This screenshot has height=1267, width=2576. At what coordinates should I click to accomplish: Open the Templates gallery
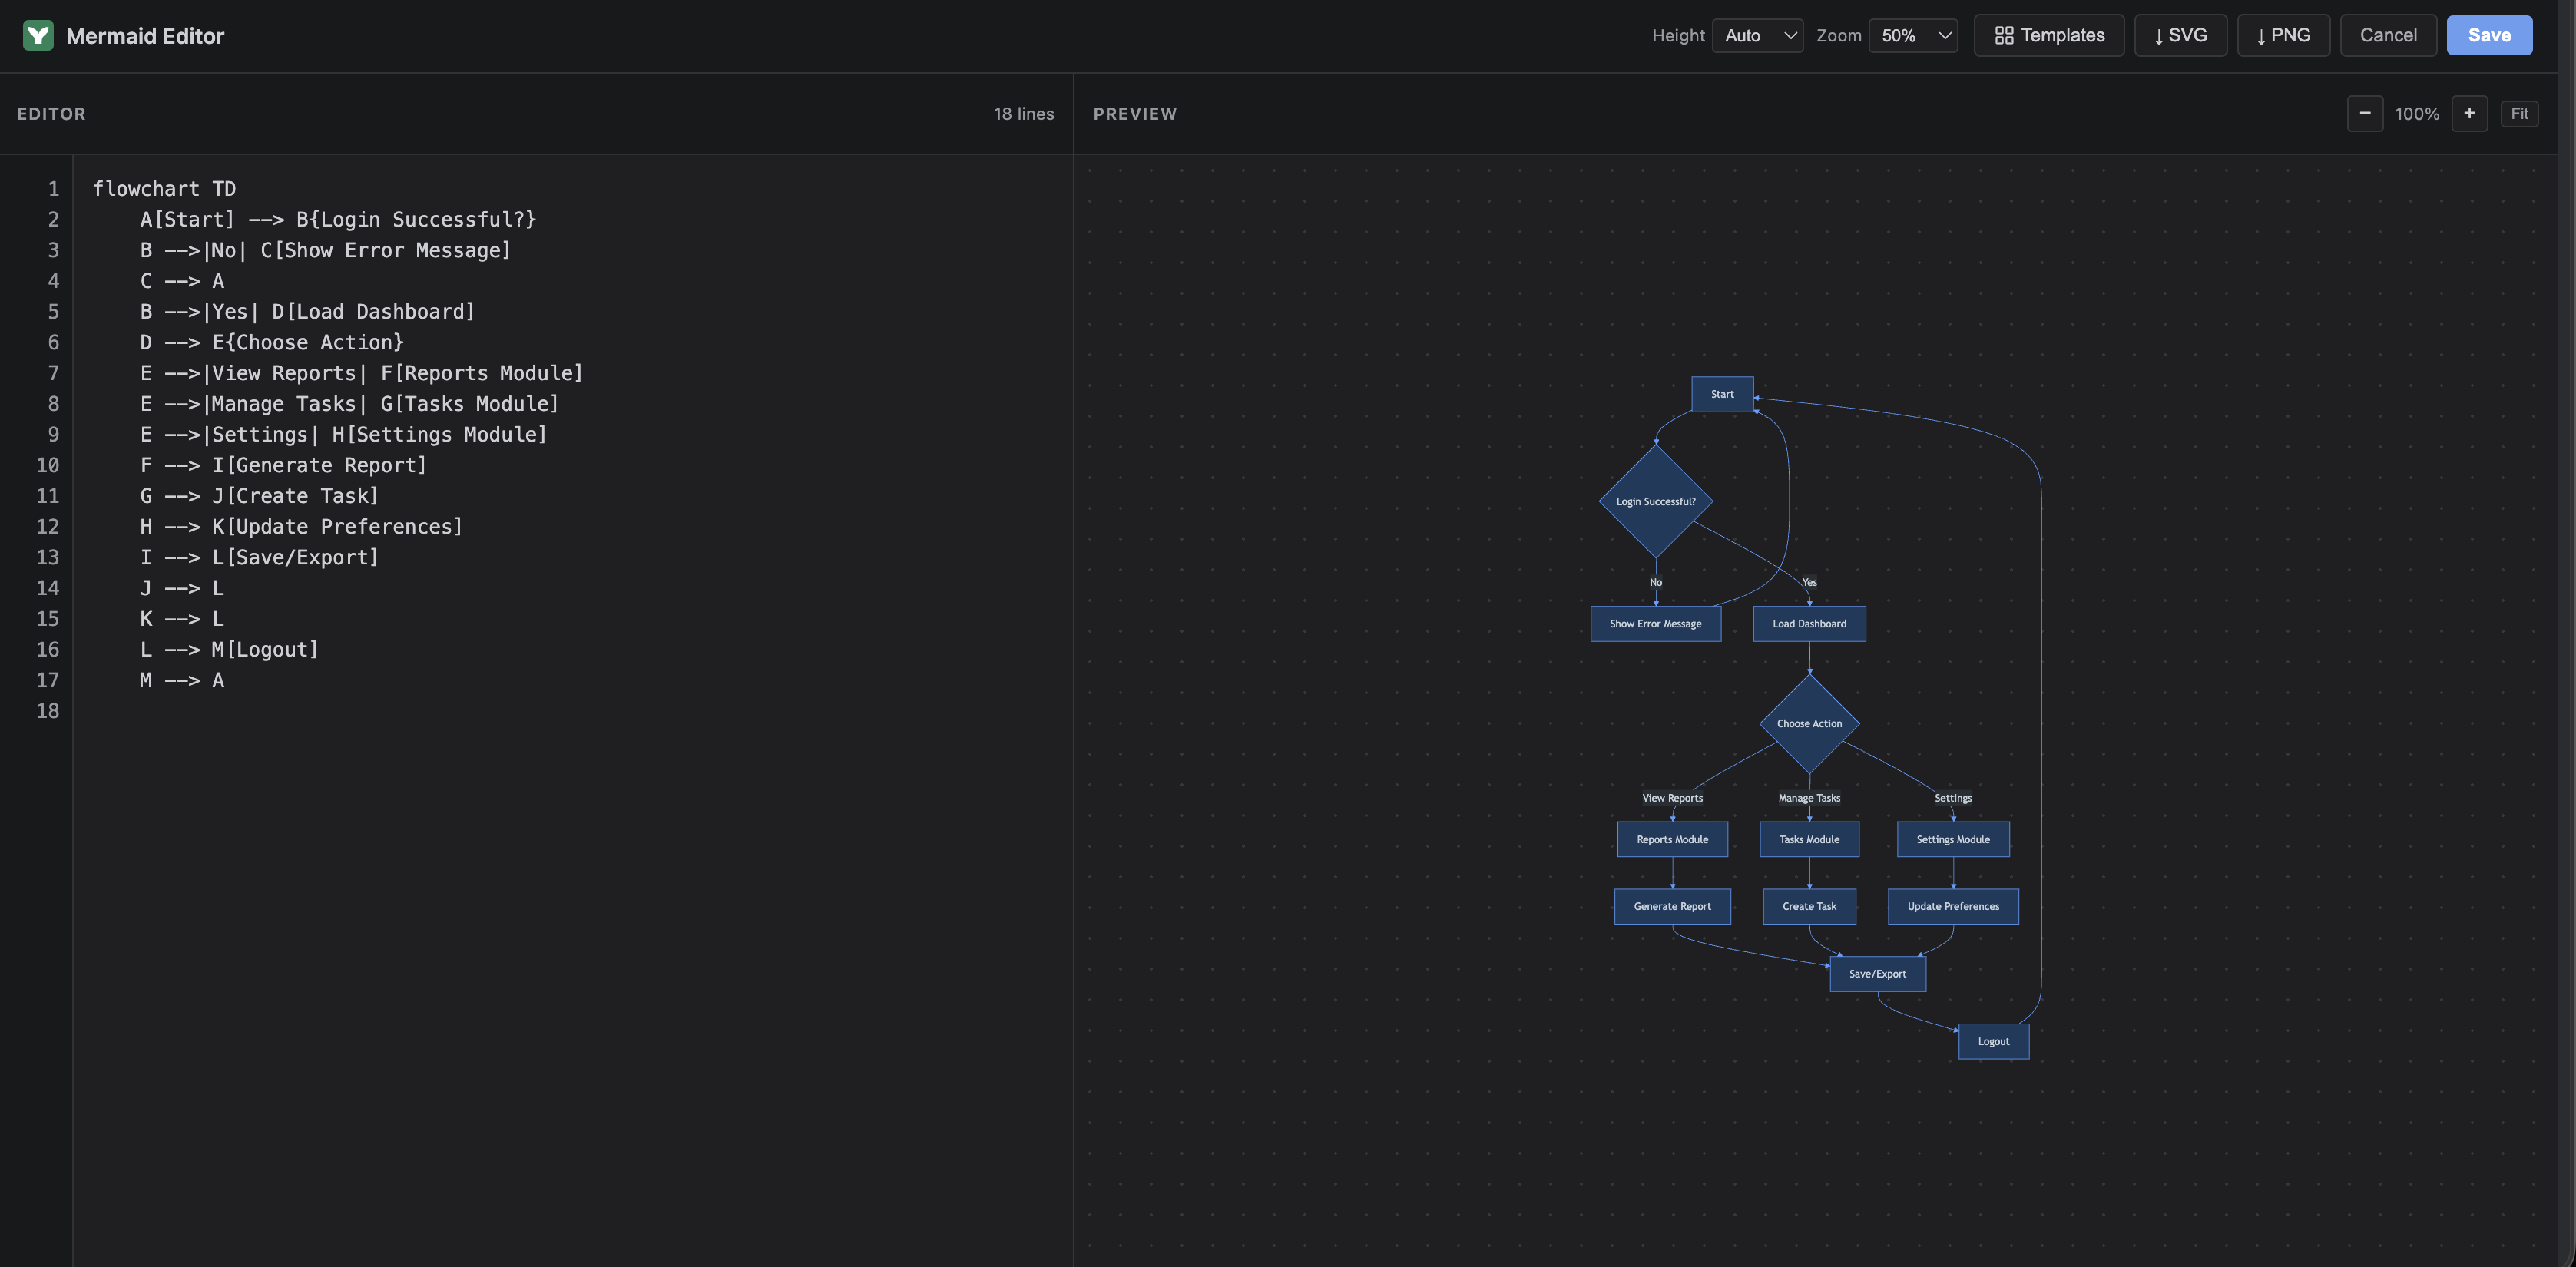2049,35
